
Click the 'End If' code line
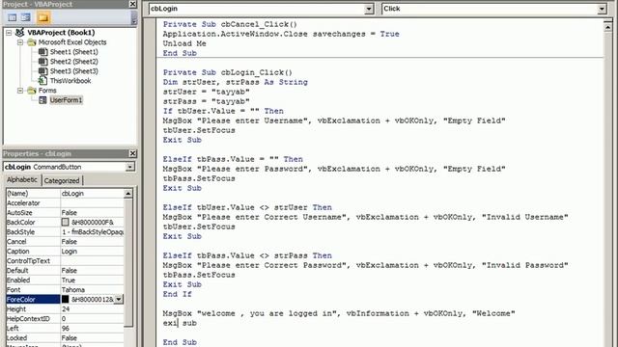pyautogui.click(x=178, y=294)
